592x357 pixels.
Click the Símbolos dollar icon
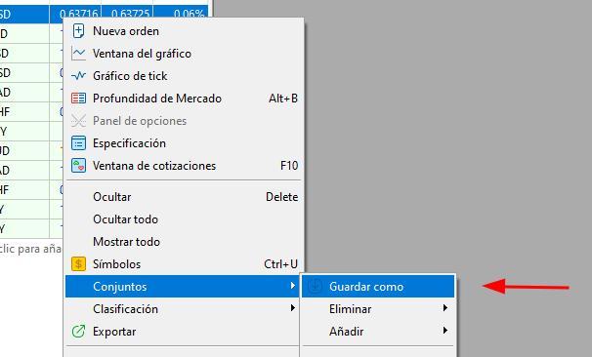coord(78,264)
